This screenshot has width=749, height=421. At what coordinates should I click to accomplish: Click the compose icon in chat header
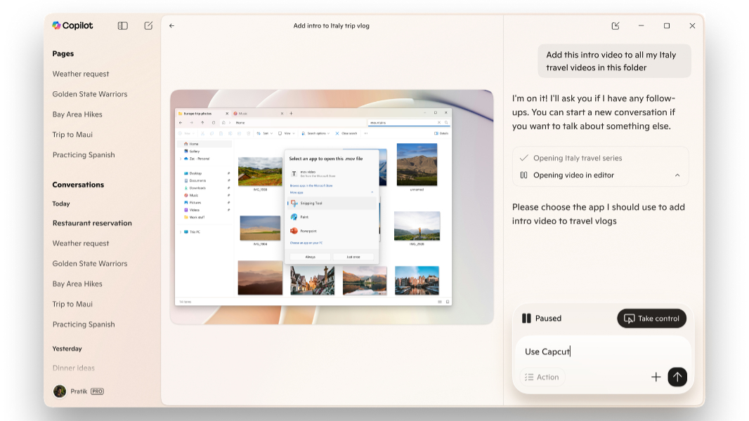pyautogui.click(x=616, y=26)
